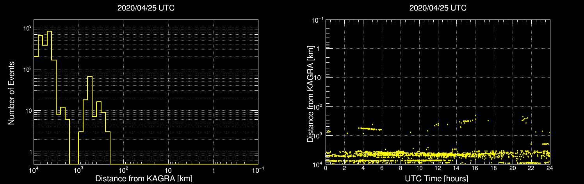Click hour 0 on the UTC time axis
Viewport: 584px width, 184px height.
326,168
